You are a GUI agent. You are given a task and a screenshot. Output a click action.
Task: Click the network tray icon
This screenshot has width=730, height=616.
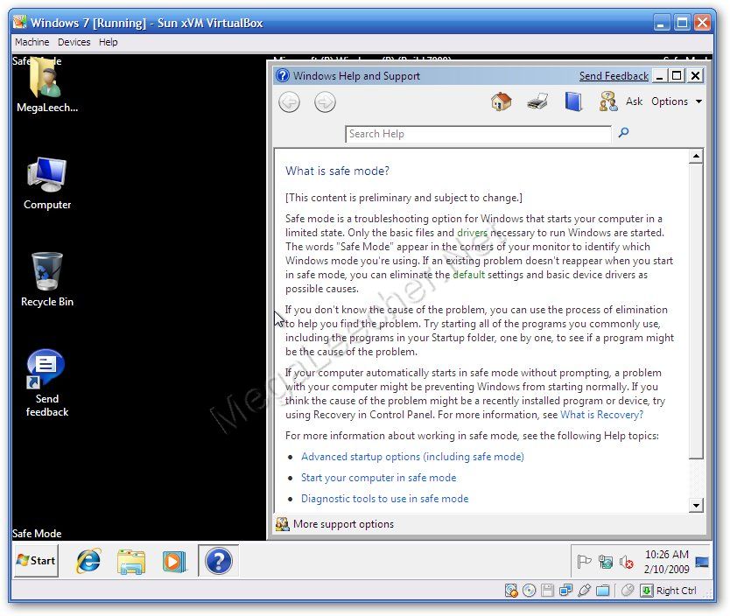605,562
